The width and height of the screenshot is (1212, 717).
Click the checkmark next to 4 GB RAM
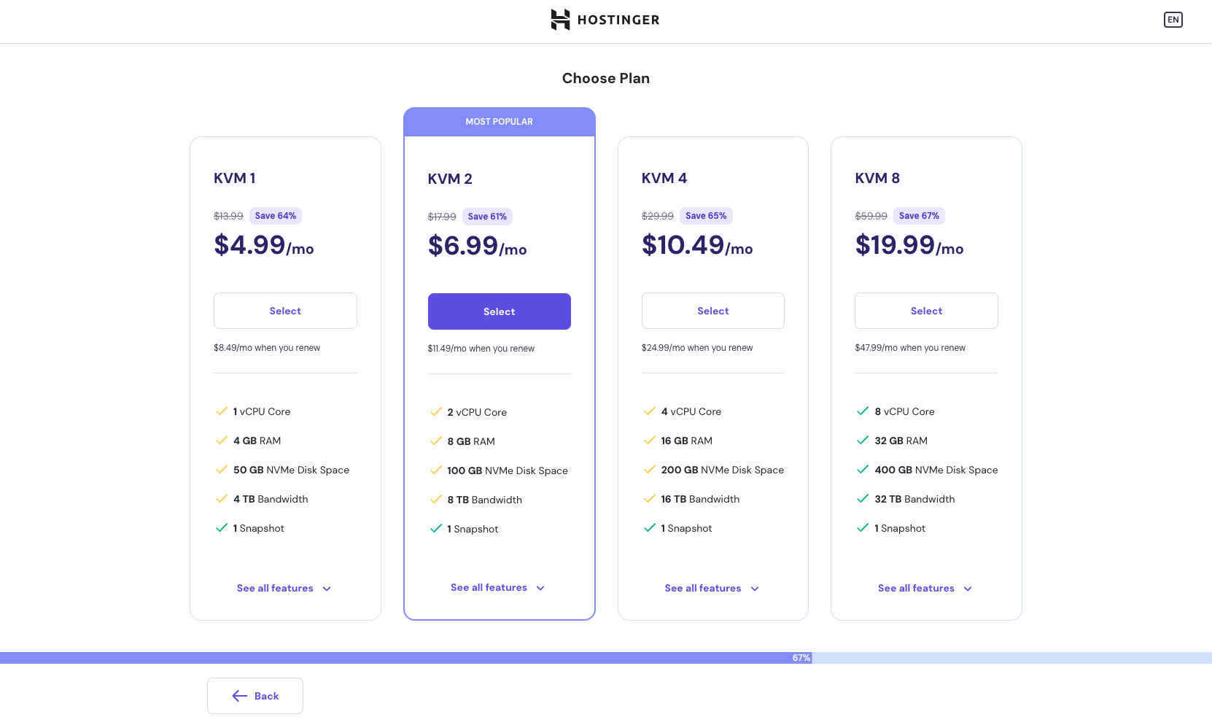click(x=222, y=440)
